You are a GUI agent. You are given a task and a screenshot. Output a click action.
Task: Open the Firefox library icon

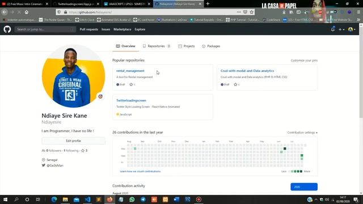point(291,12)
